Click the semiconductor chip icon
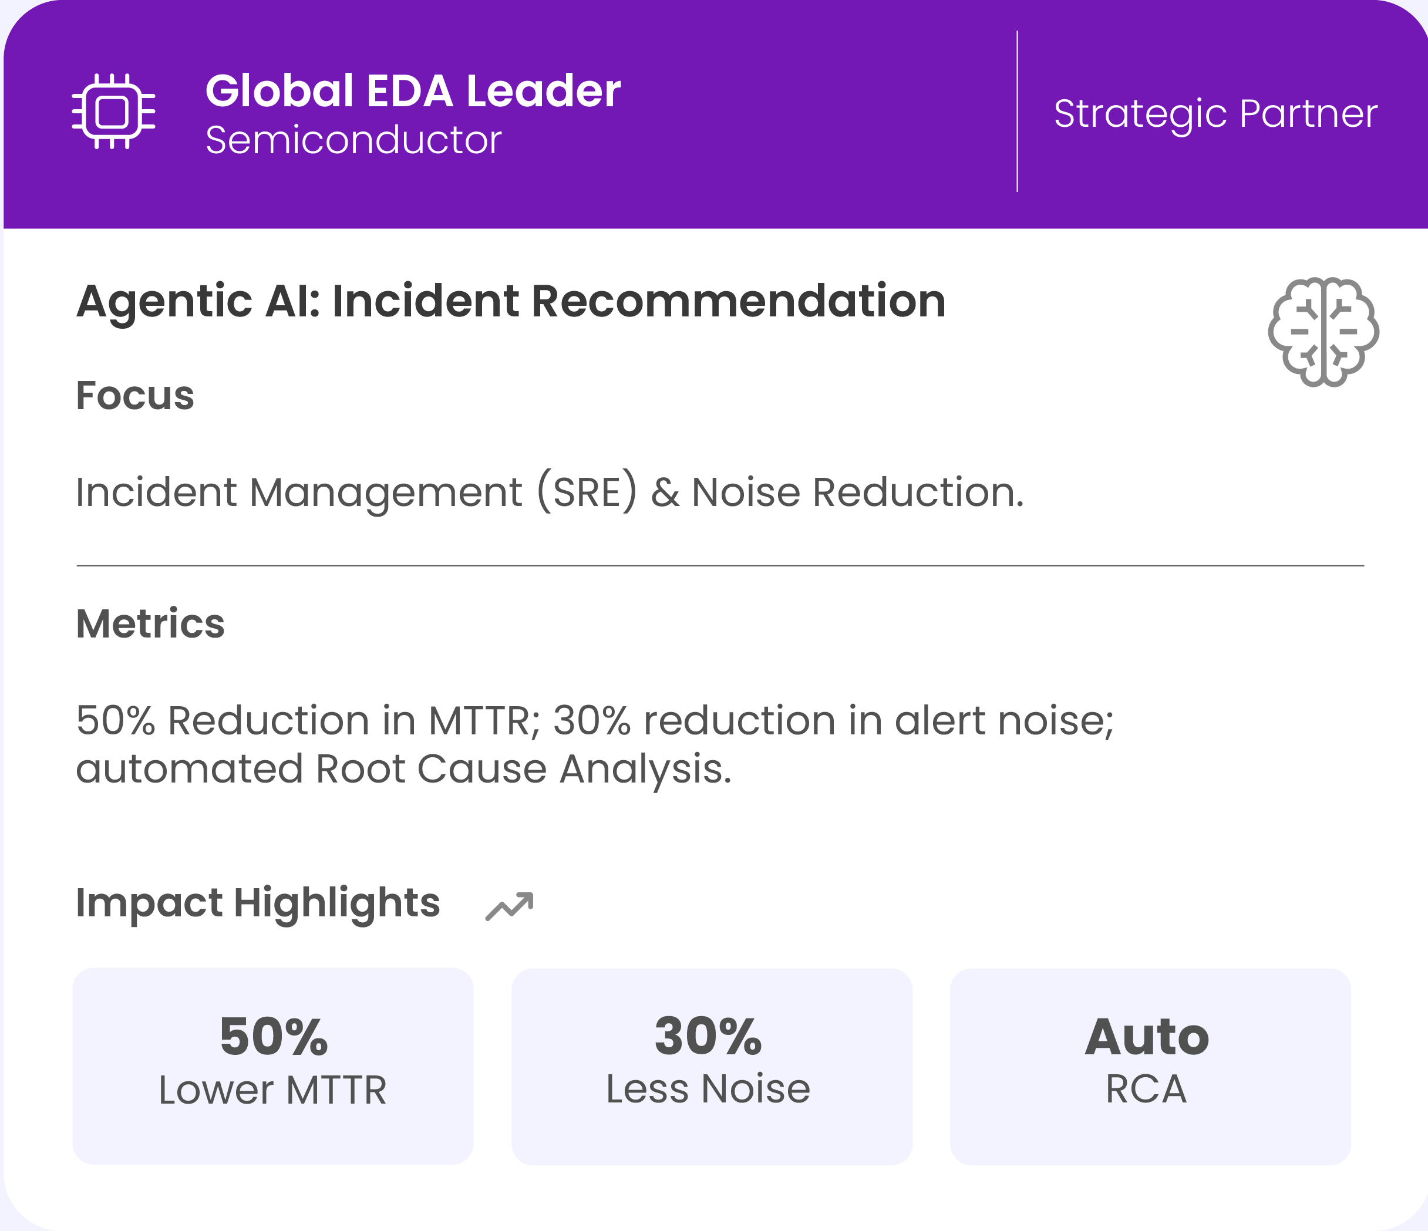 pyautogui.click(x=114, y=112)
